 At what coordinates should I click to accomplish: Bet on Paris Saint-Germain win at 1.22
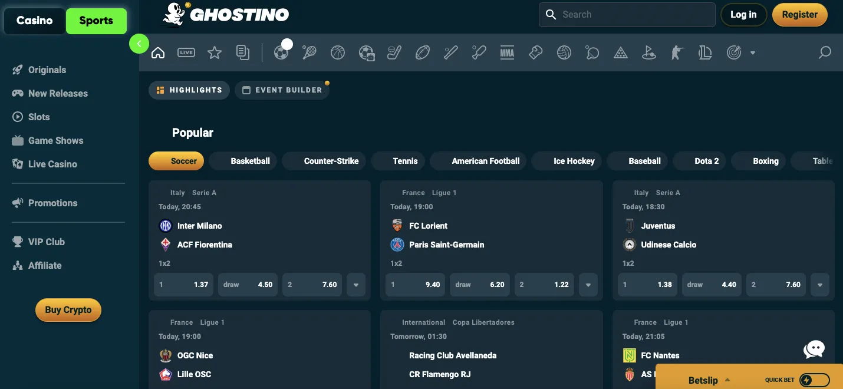click(x=544, y=285)
